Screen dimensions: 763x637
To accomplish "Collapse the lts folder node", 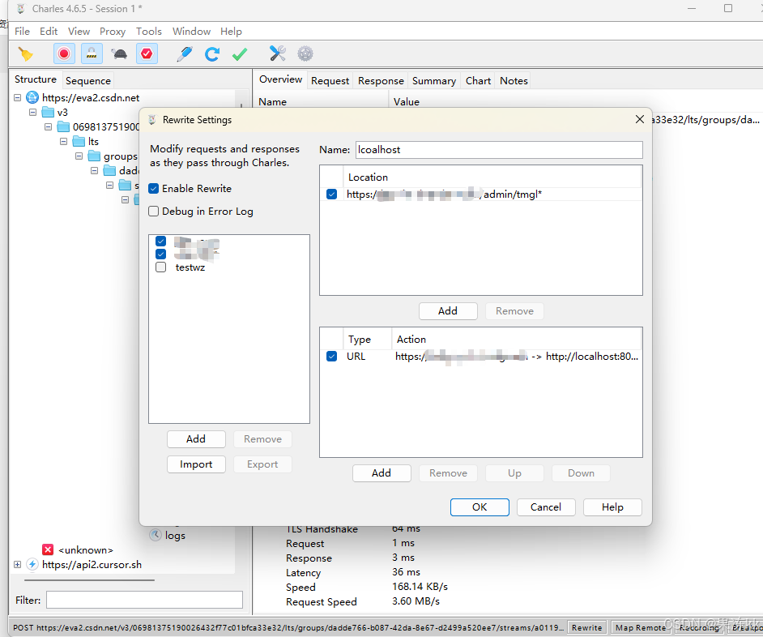I will [x=64, y=142].
